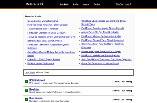This screenshot has width=157, height=103.
Task: Open Balıkesir Kepsut Su Kesintisi topic
Action: pos(41,63)
